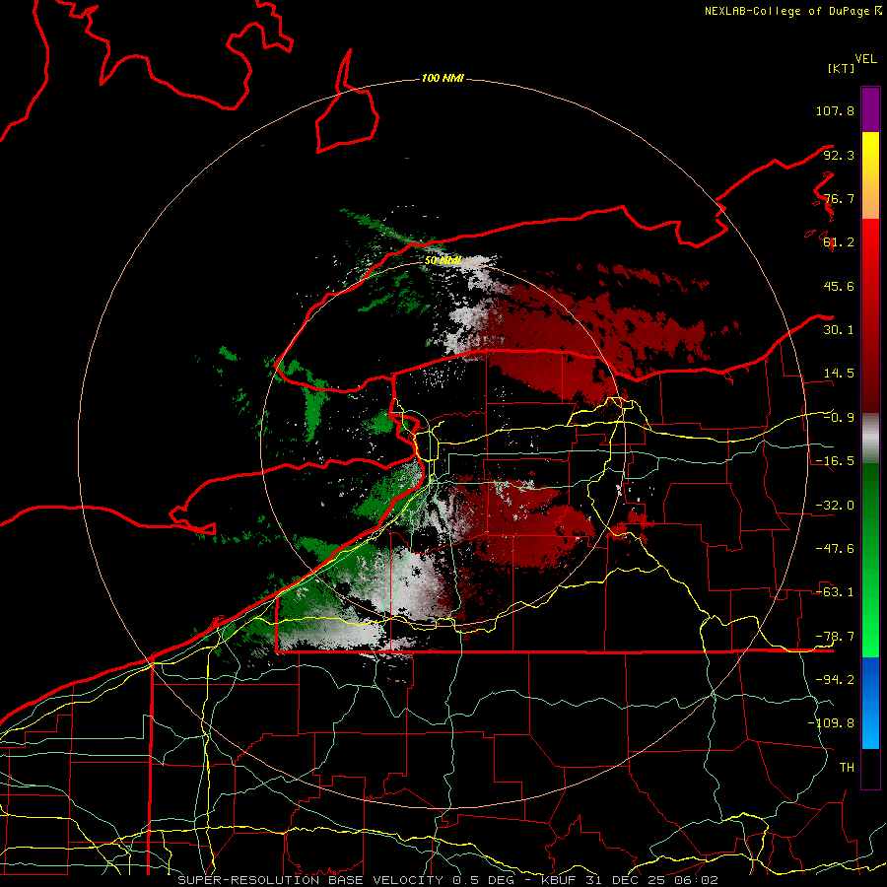Screen dimensions: 887x887
Task: Select the 30.1 velocity scale value
Action: pos(839,330)
